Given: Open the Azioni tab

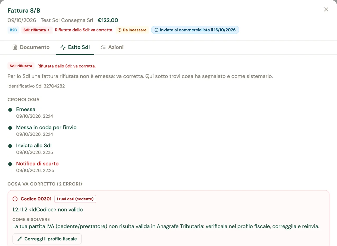Looking at the screenshot, I should (x=112, y=47).
